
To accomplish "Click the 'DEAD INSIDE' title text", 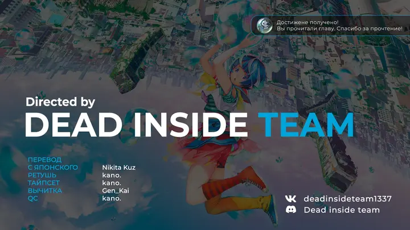I will pos(136,125).
